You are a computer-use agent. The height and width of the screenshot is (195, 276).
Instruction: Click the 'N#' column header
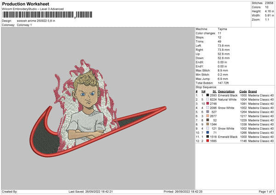[x=203, y=92]
